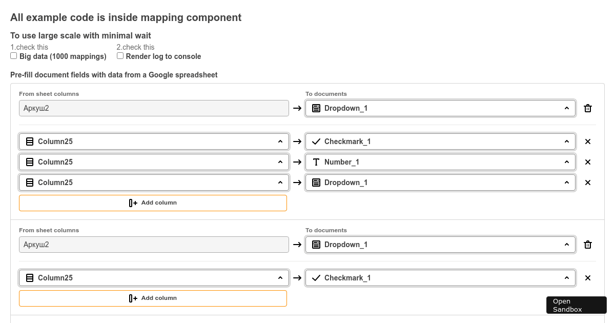615x323 pixels.
Task: Click the Аркуш2 sheet name input
Action: [x=154, y=108]
